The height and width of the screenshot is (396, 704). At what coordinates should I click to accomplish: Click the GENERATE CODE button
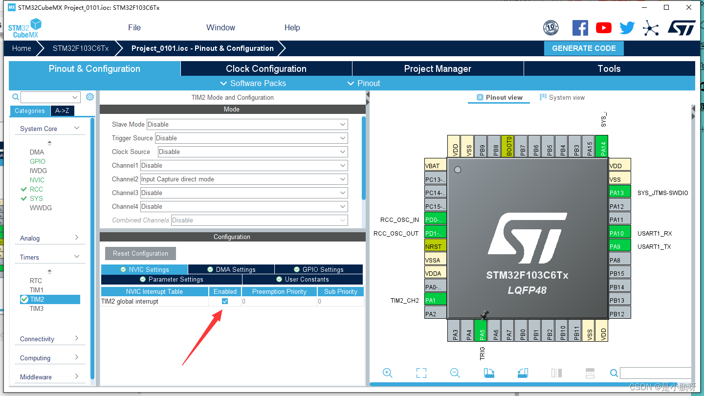[x=584, y=48]
